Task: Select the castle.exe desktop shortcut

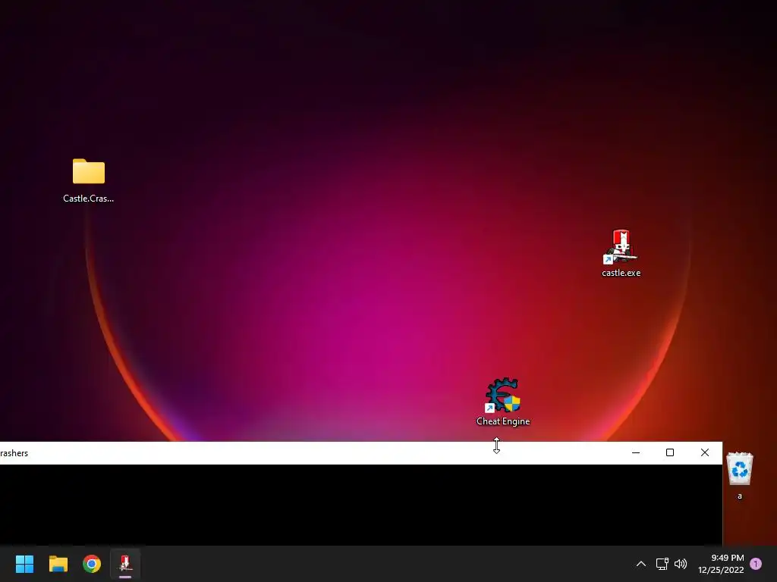Action: point(621,253)
